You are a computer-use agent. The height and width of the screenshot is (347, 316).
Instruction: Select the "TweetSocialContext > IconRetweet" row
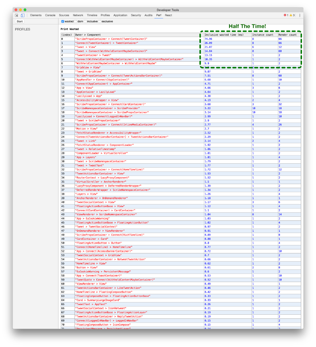(x=181, y=308)
